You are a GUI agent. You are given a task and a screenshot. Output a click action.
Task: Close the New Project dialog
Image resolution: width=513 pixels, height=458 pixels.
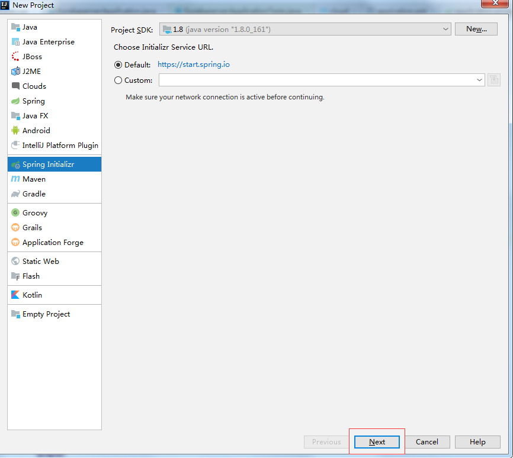[x=495, y=3]
